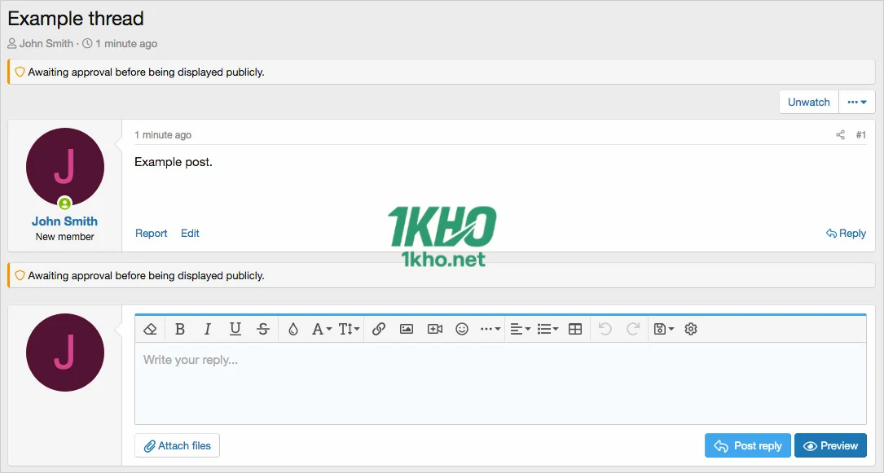This screenshot has width=884, height=473.
Task: Click the Post reply button
Action: coord(748,445)
